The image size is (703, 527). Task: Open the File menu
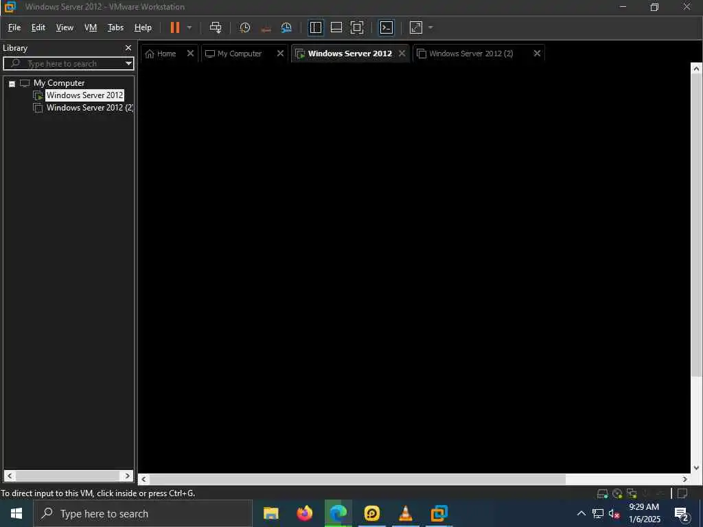[x=14, y=27]
